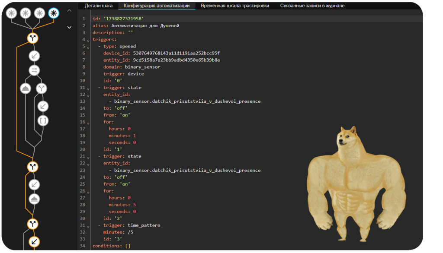Screen dimensions: 443x253
Task: Click the lowest orange choose node
Action: pos(33,224)
